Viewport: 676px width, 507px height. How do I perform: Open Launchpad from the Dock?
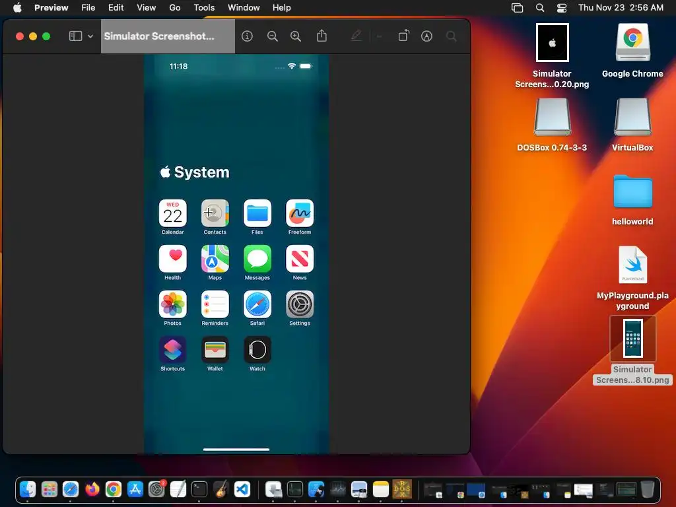tap(49, 489)
